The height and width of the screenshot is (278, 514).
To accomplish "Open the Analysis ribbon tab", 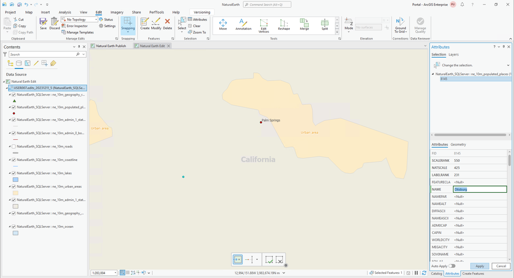I will coord(65,12).
